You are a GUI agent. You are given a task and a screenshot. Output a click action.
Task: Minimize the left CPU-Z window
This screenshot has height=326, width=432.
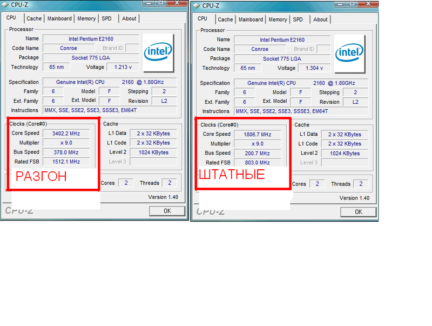pos(149,3)
